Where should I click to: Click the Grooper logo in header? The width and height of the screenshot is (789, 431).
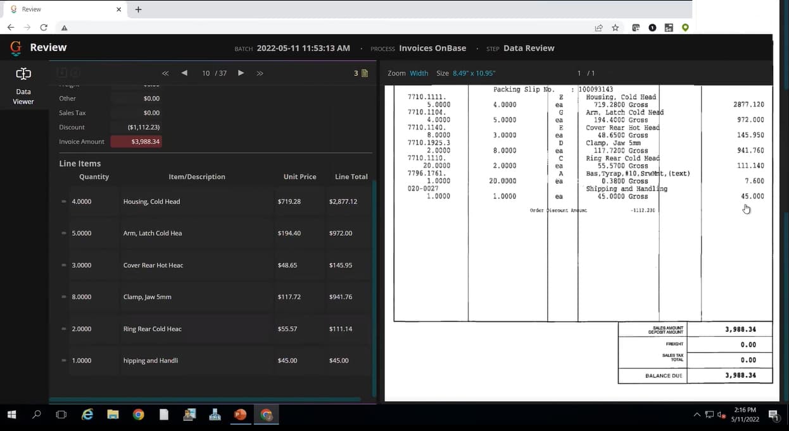16,47
